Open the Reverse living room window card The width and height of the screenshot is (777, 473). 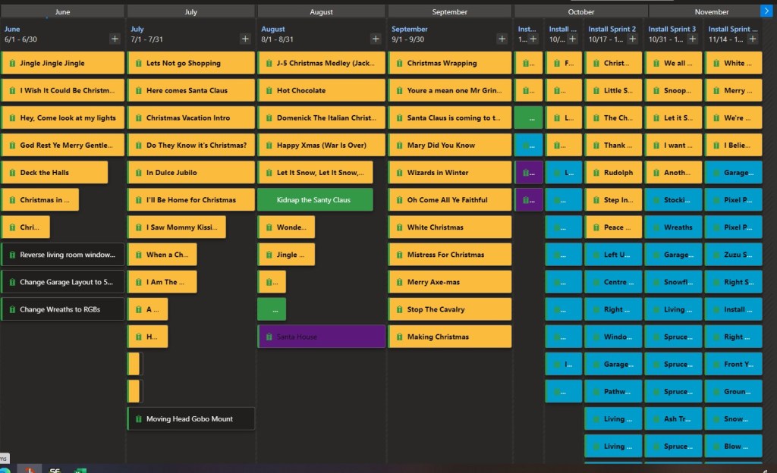pyautogui.click(x=62, y=255)
